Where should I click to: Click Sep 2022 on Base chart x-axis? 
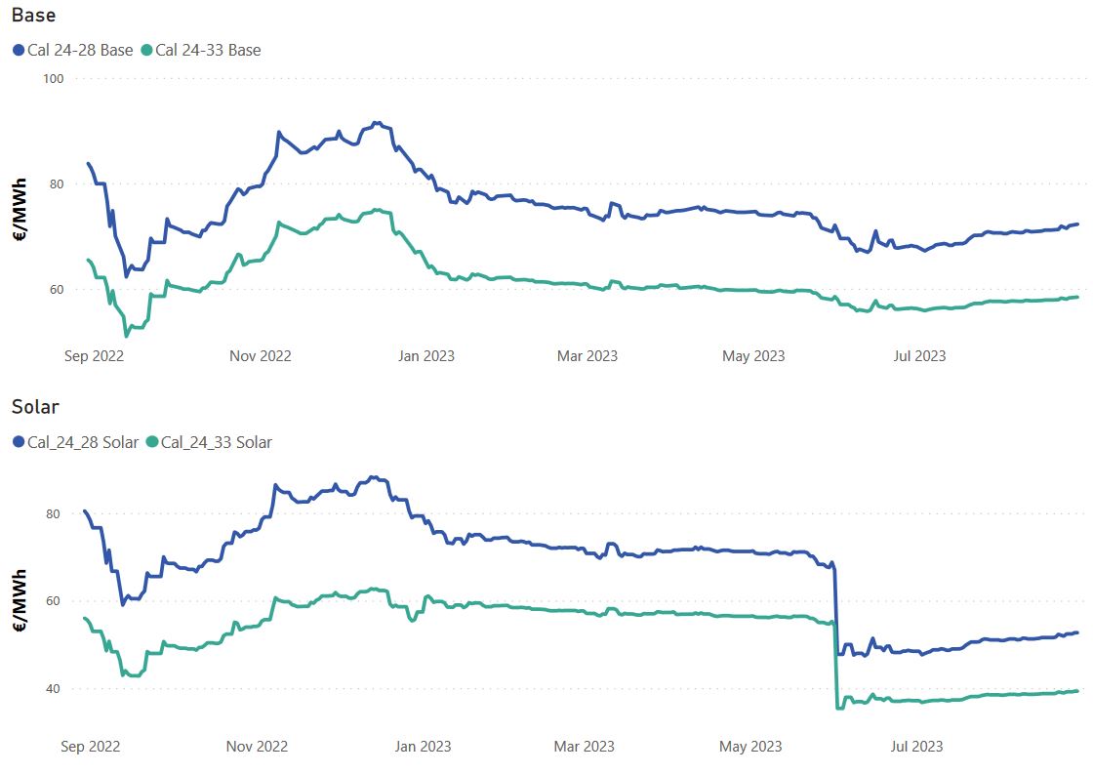[94, 356]
